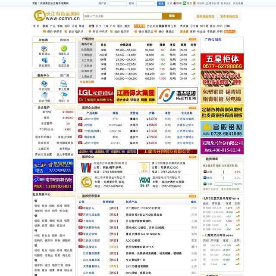The width and height of the screenshot is (276, 276).
Task: Open trend chart icon for 14,640—14,680 row
Action: (193, 55)
